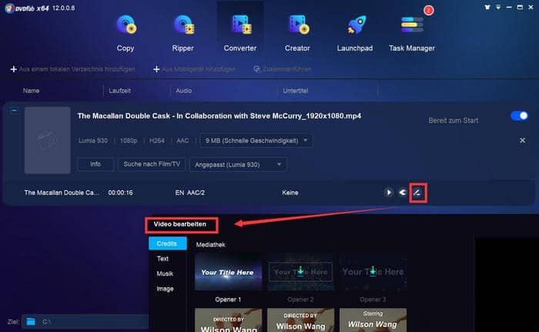
Task: Click the Mediathek label
Action: click(211, 245)
